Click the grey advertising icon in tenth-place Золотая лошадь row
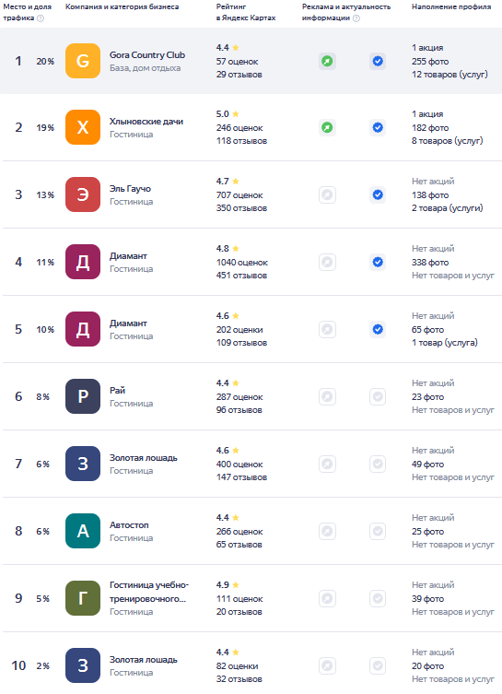This screenshot has width=502, height=694. [x=327, y=665]
